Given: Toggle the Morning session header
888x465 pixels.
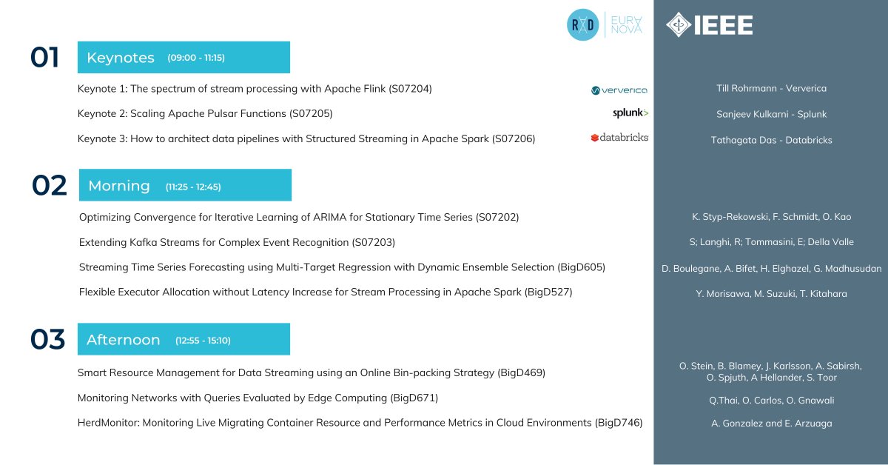Looking at the screenshot, I should point(184,184).
